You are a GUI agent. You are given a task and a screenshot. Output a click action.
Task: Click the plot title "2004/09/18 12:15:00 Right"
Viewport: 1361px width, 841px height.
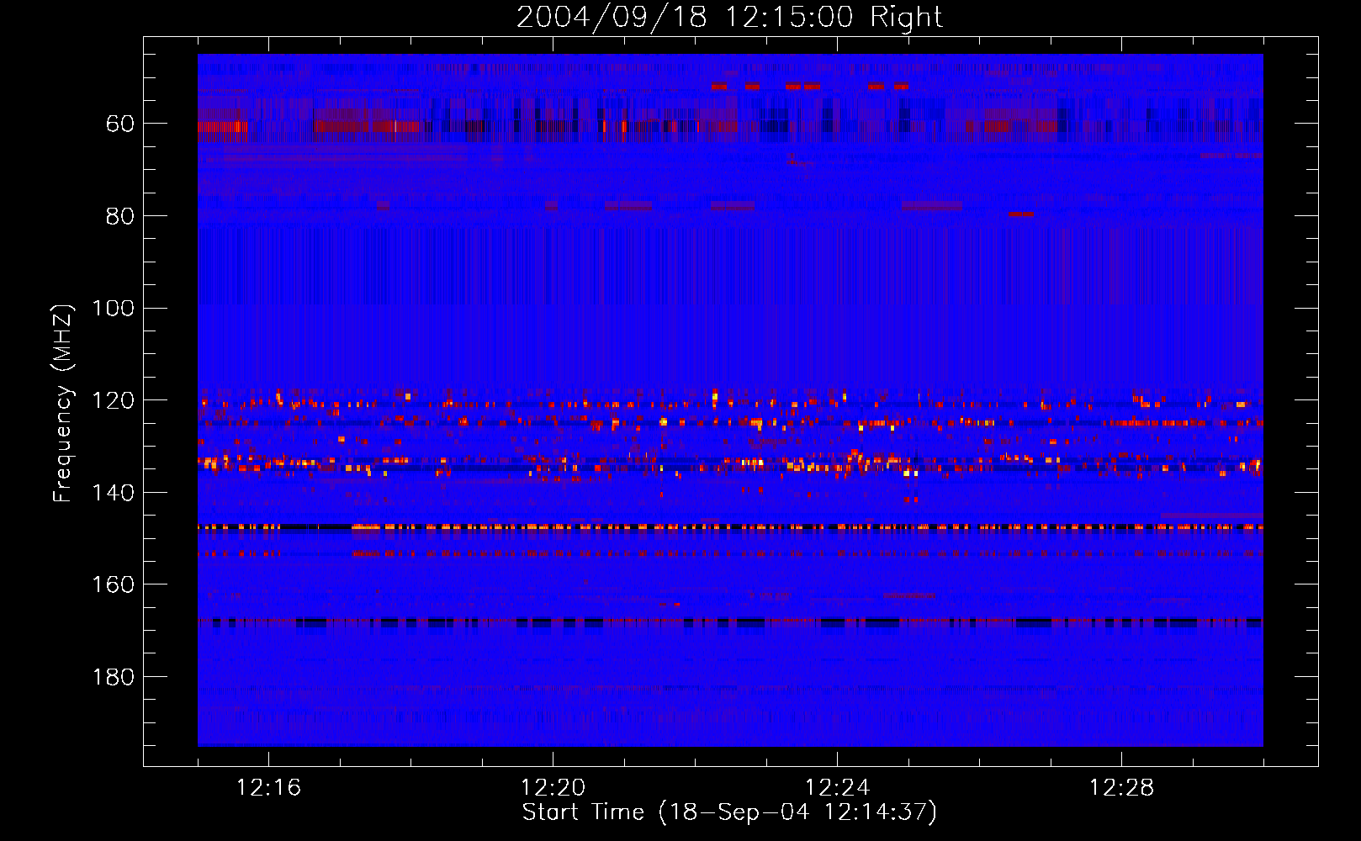729,17
